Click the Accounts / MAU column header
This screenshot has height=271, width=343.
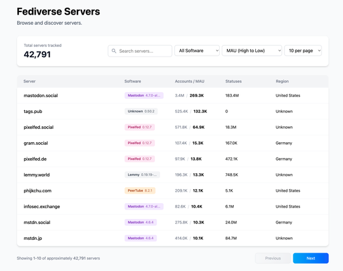(189, 81)
